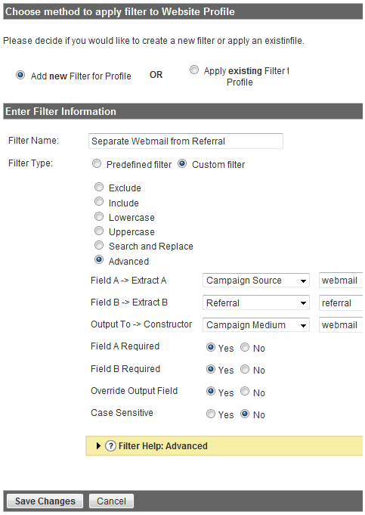365x515 pixels.
Task: Choose the Lowercase filter option
Action: click(99, 216)
